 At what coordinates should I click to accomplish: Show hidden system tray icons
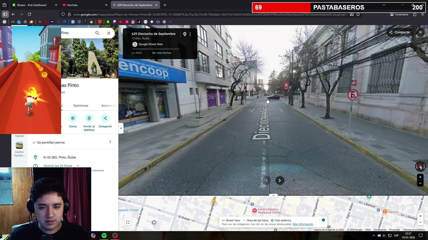tap(374, 236)
